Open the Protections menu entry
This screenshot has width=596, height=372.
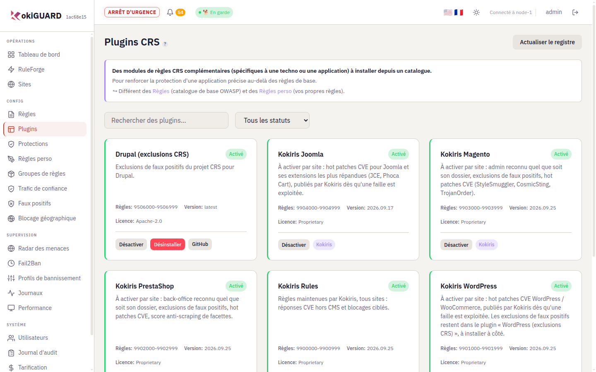[x=45, y=144]
